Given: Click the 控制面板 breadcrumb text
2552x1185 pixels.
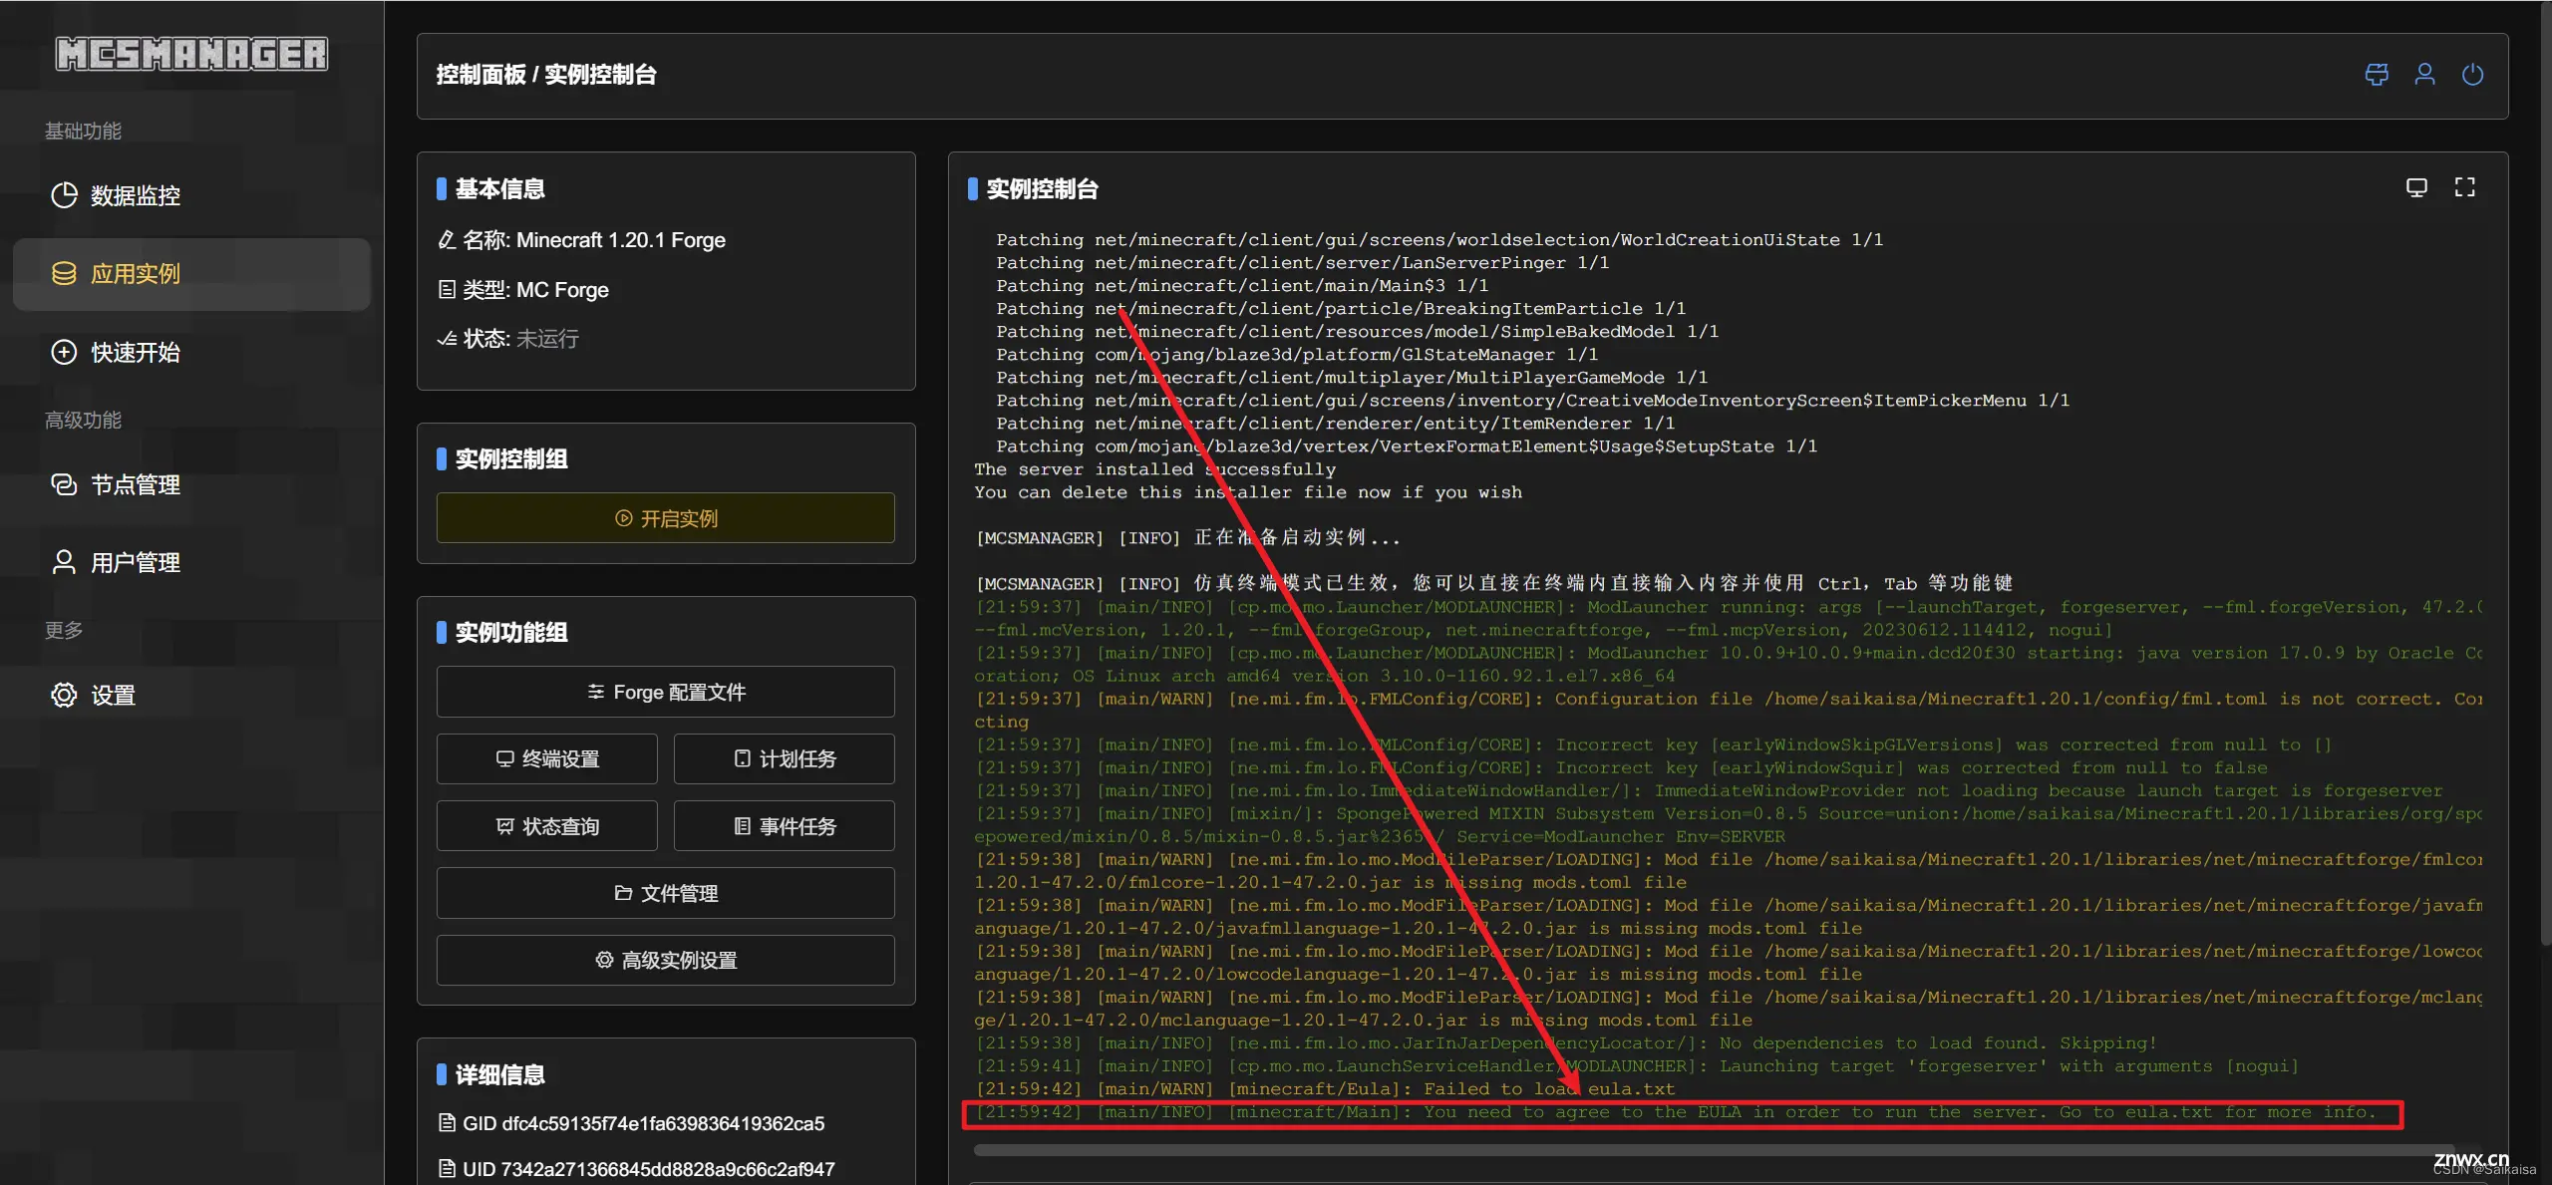Looking at the screenshot, I should (480, 75).
